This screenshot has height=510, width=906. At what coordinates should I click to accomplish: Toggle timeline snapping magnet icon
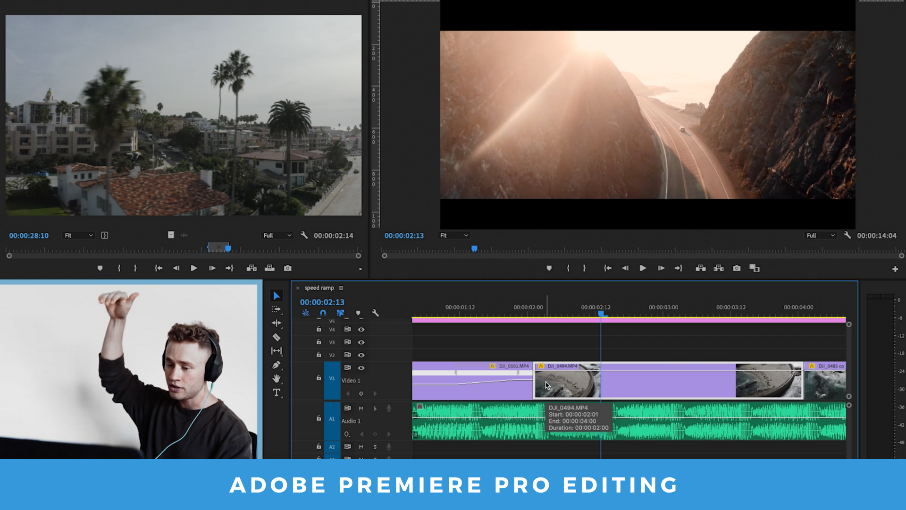(x=323, y=313)
